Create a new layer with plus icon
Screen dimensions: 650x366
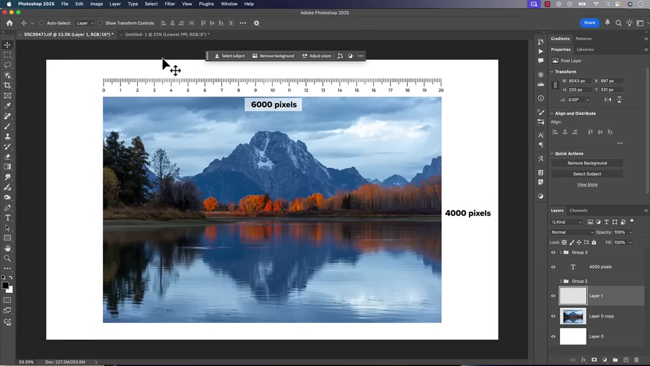626,360
